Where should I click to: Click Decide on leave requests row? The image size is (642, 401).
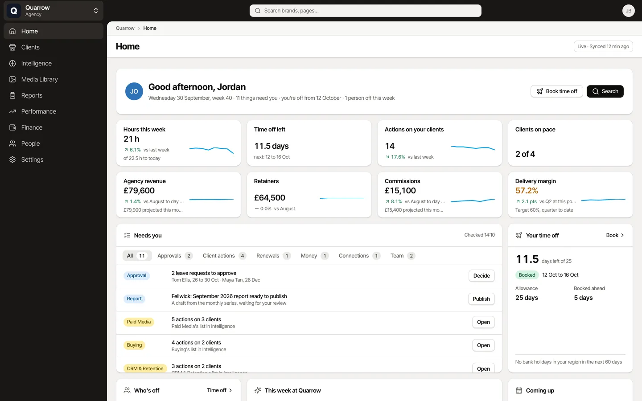[481, 276]
